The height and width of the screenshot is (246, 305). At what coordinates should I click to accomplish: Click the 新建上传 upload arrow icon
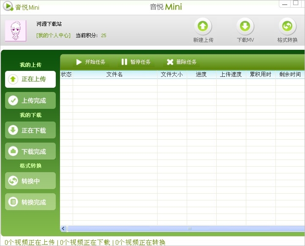point(203,26)
